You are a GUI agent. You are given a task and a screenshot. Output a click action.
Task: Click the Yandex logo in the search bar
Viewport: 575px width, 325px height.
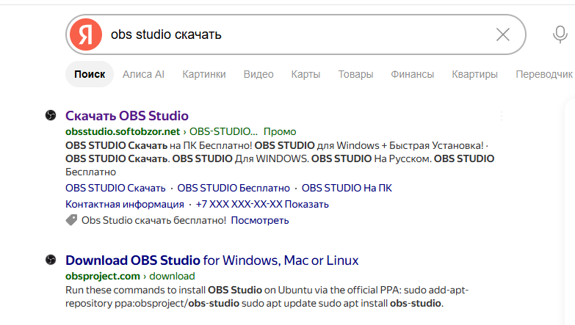click(86, 34)
